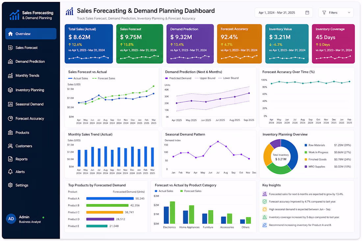362x241 pixels.
Task: Click the 92.4% forecast accuracy value
Action: coord(229,37)
